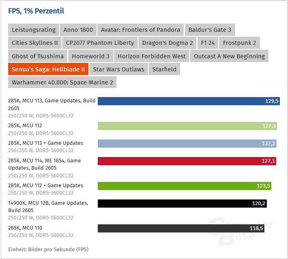This screenshot has height=259, width=288.
Task: Select the Cities Skylines II tab
Action: pyautogui.click(x=35, y=43)
